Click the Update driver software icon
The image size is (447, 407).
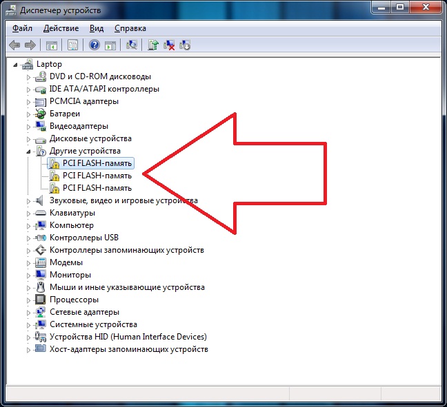pyautogui.click(x=153, y=45)
